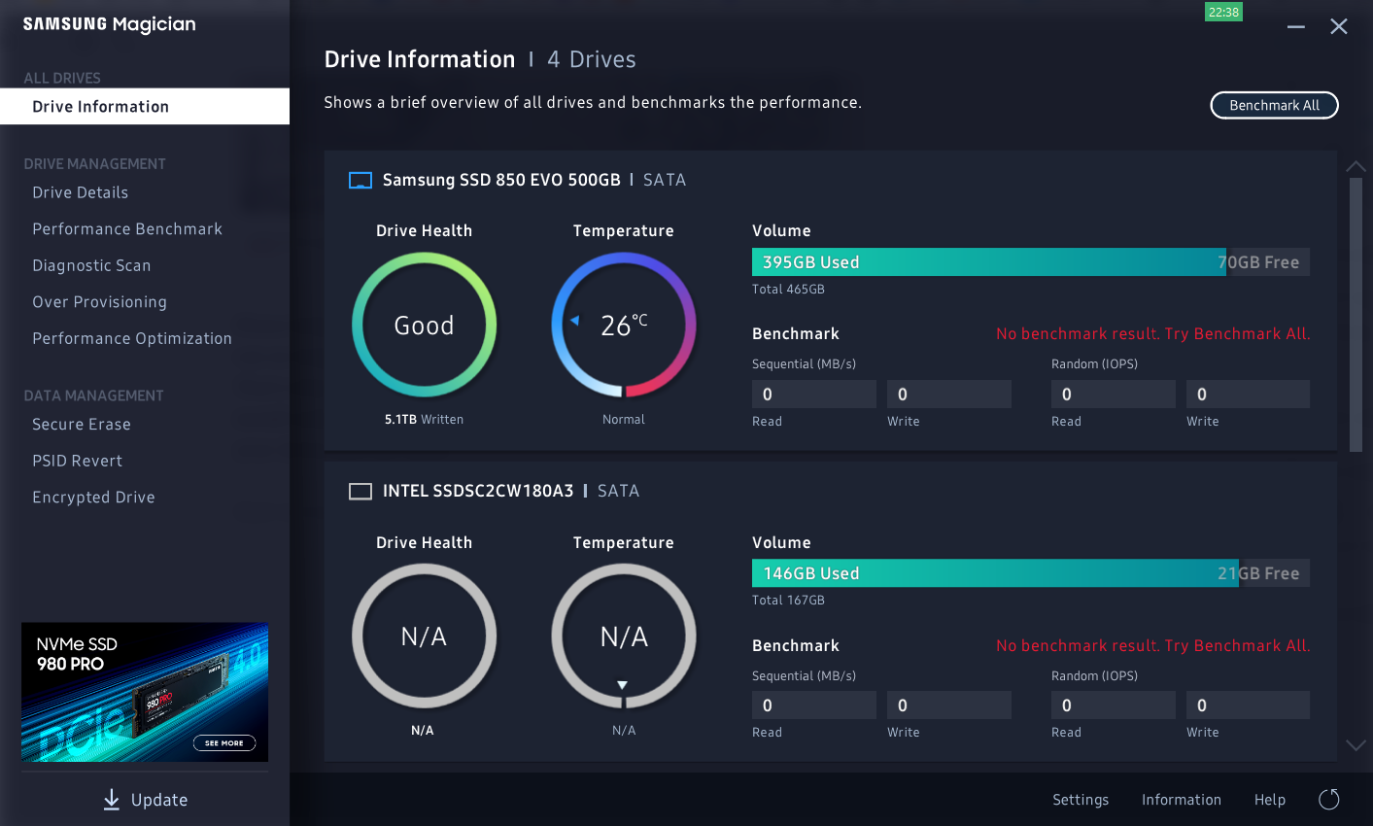Viewport: 1373px width, 826px height.
Task: Click the Intel Temperature N/A gauge
Action: tap(623, 637)
